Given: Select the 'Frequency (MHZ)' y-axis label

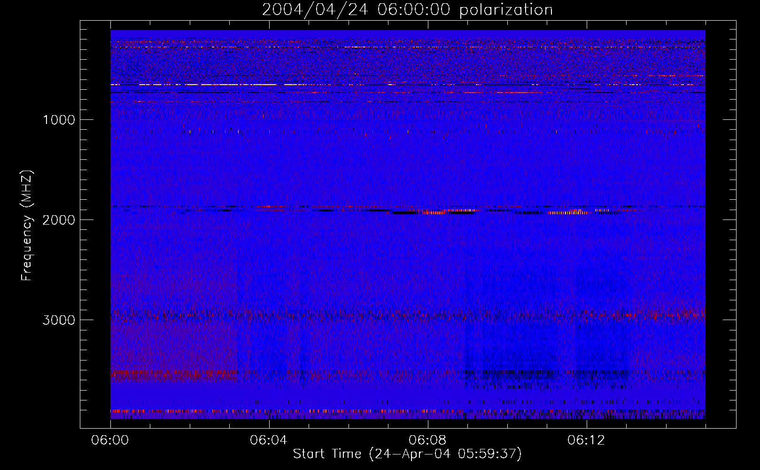Looking at the screenshot, I should pos(27,226).
